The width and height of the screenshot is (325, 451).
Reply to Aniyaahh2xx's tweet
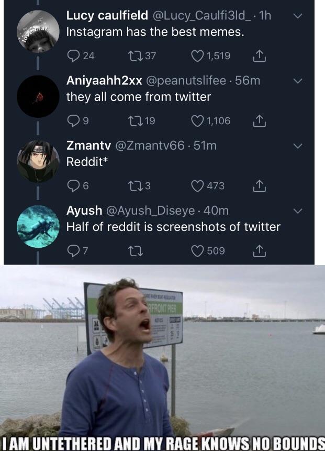click(x=73, y=121)
